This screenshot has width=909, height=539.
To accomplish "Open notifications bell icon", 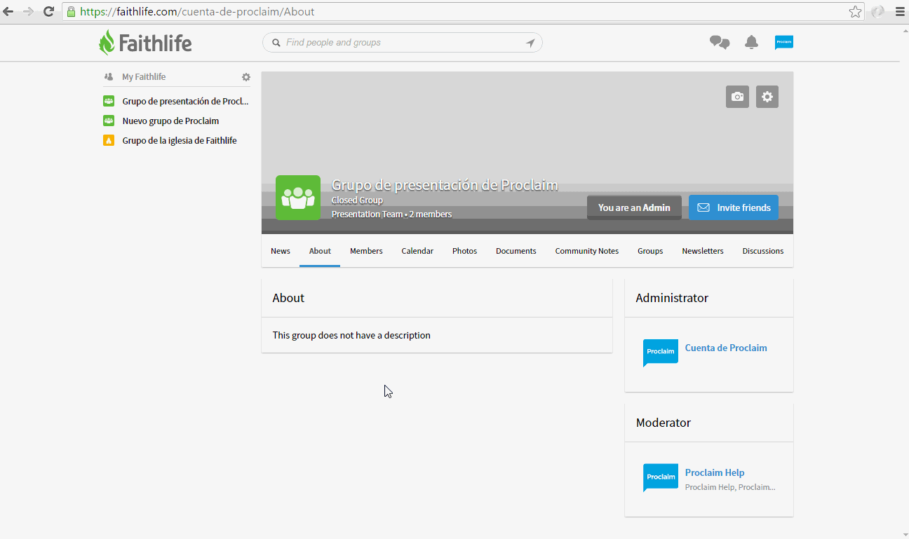I will click(751, 43).
